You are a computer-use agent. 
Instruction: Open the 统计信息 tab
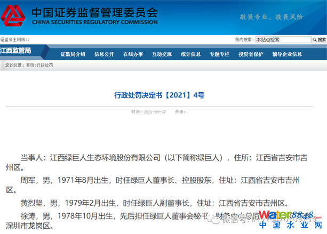(x=190, y=54)
